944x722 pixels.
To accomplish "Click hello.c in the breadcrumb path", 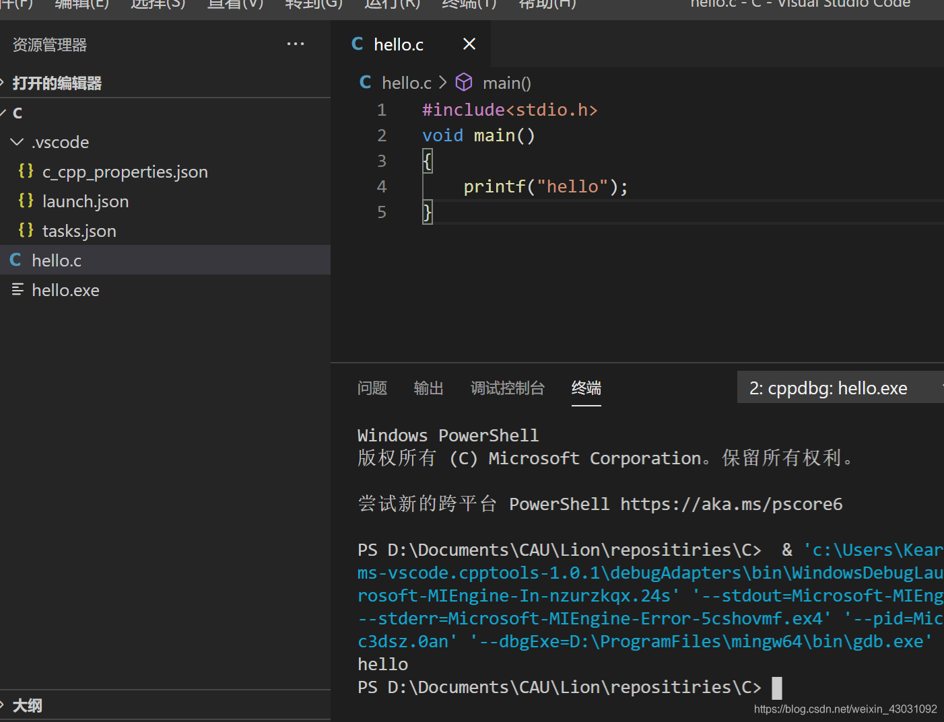I will (407, 83).
